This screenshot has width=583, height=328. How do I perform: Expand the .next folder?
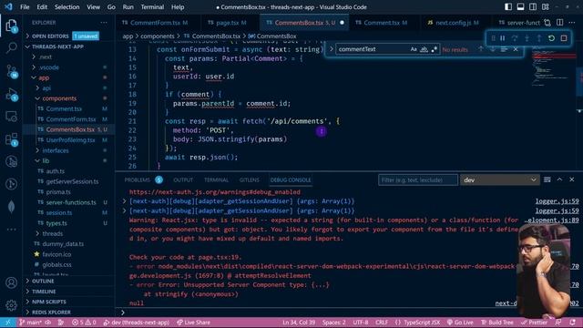pyautogui.click(x=45, y=56)
